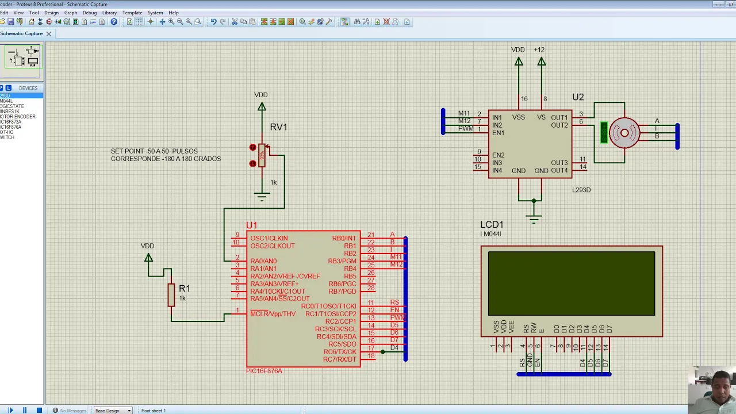736x414 pixels.
Task: Redo the last undone change
Action: pos(223,22)
